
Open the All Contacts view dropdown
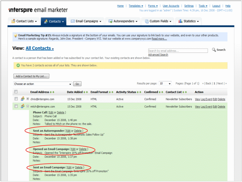click(x=40, y=48)
